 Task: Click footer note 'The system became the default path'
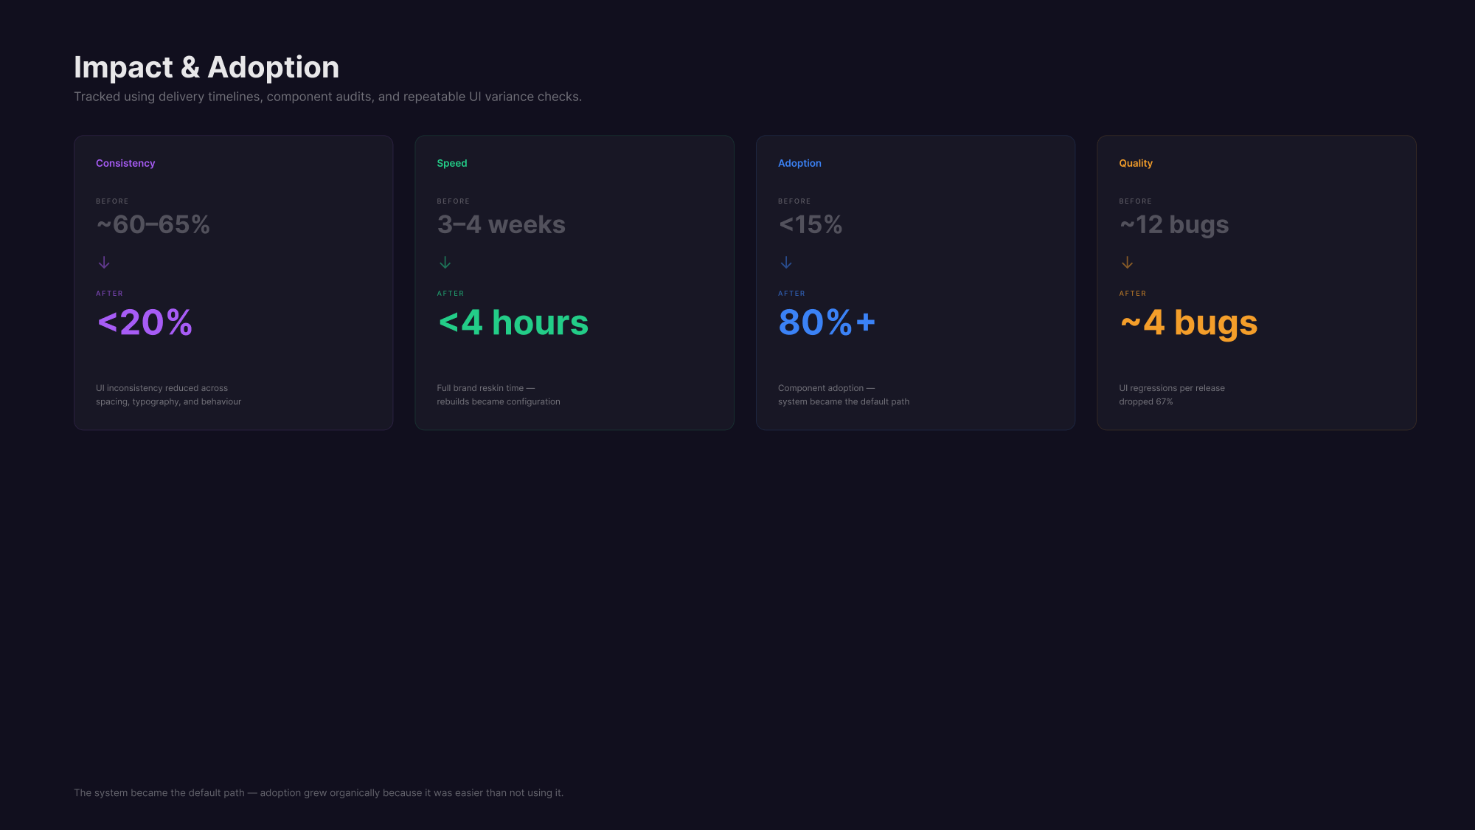click(319, 793)
